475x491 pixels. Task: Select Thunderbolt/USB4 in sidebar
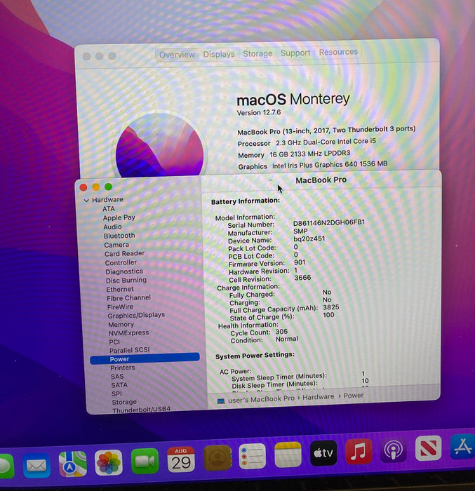141,410
